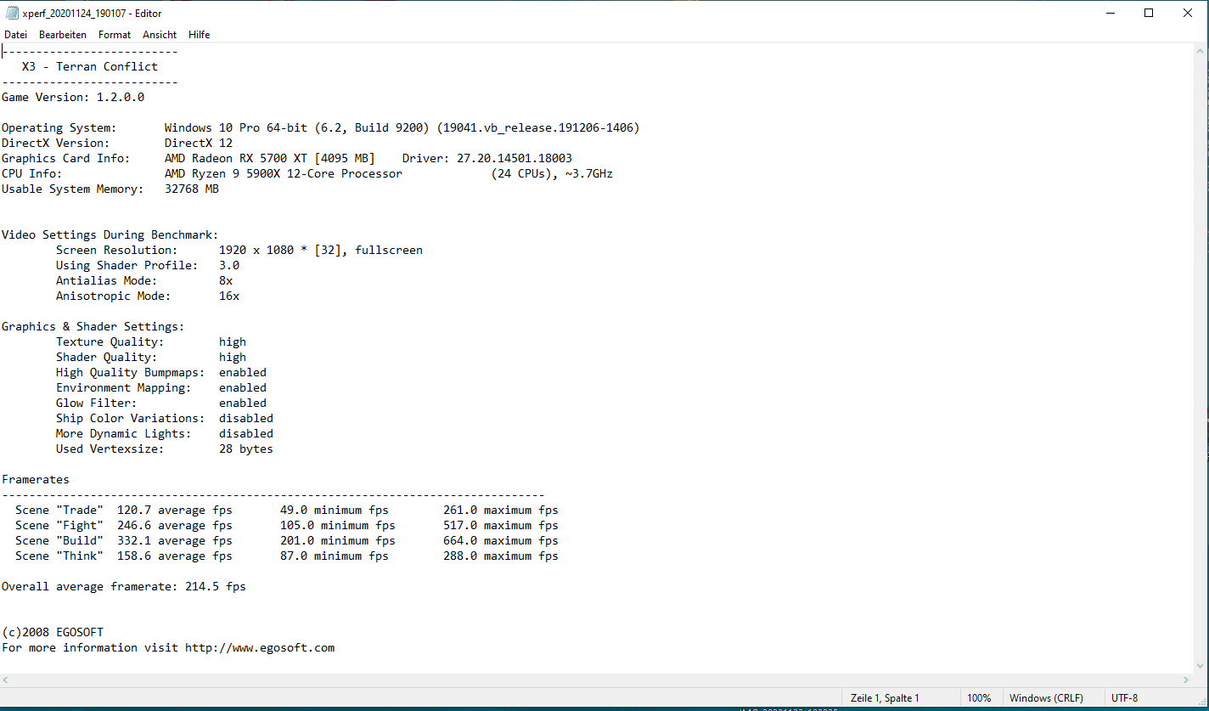Click the '28 bytes' vertexsize value

[246, 449]
